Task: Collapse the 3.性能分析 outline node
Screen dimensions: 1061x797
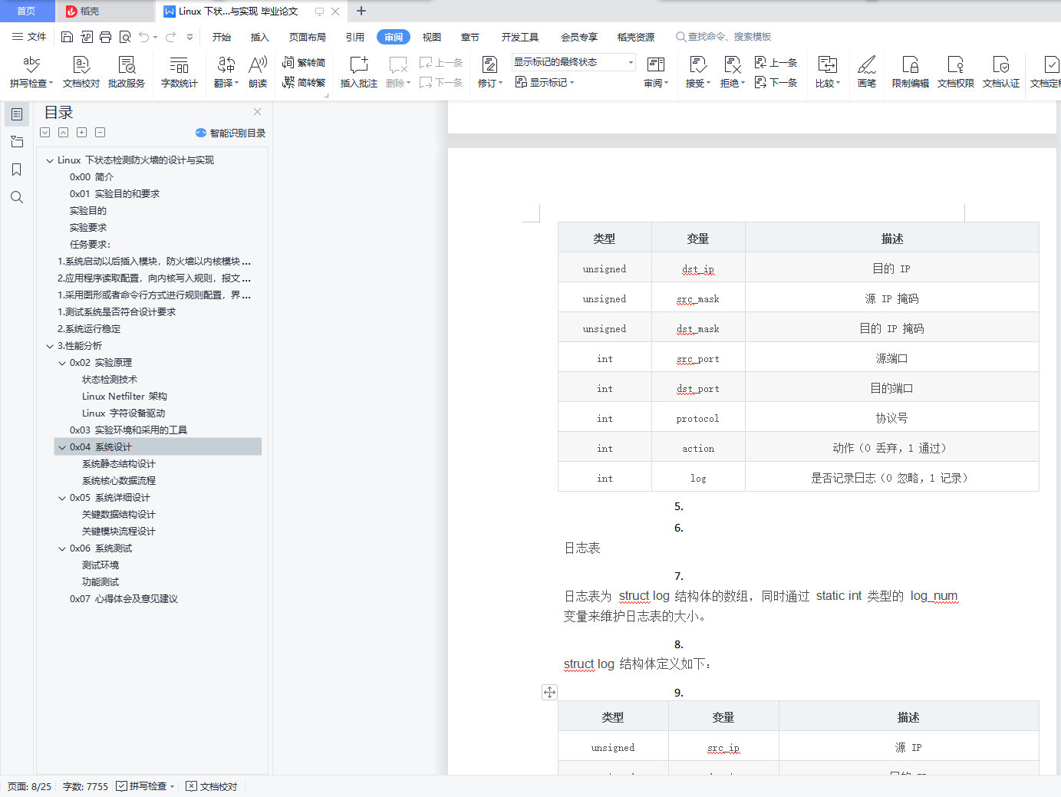Action: pos(50,346)
